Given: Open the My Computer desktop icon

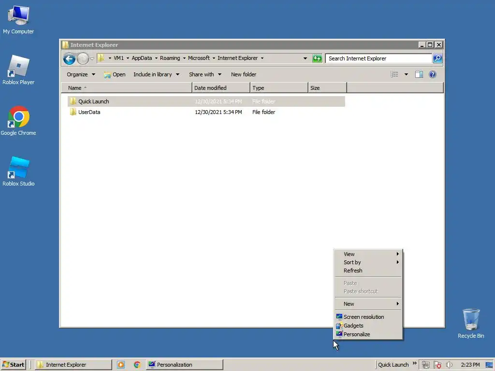Looking at the screenshot, I should coord(18,19).
